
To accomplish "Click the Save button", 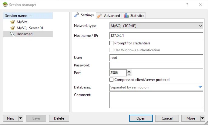I will click(x=36, y=118).
